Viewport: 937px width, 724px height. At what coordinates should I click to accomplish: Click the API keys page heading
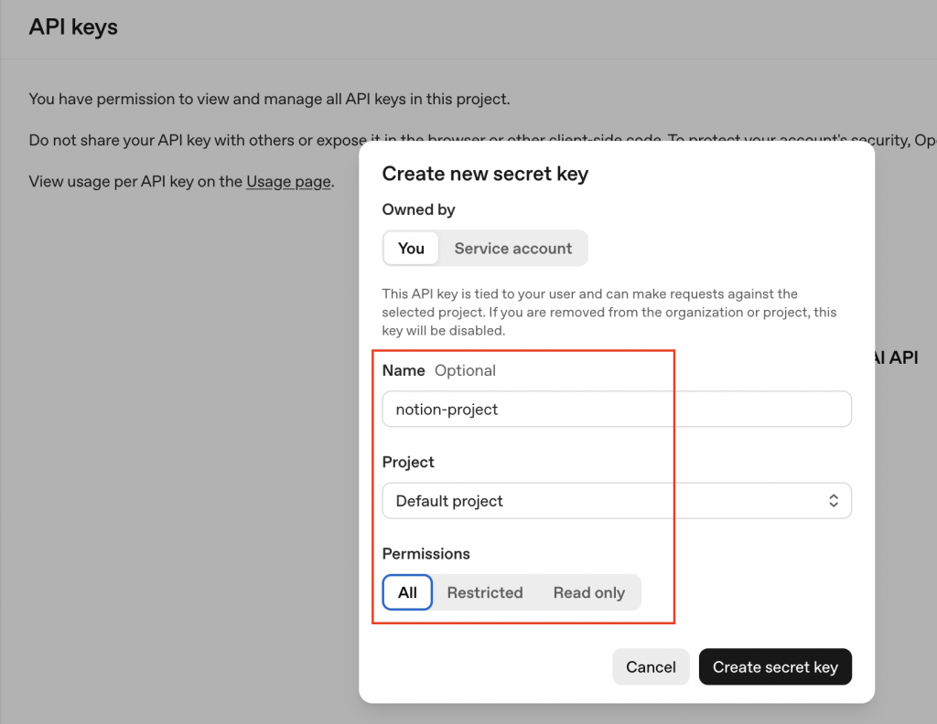click(x=73, y=27)
